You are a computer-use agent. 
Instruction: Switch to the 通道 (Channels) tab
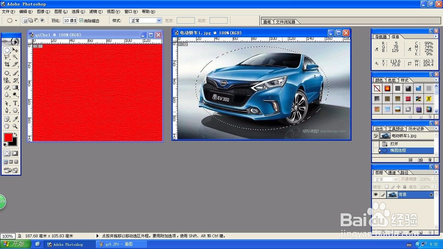point(392,172)
